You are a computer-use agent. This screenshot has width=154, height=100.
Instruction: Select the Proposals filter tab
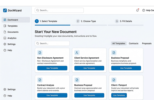[x=147, y=43]
